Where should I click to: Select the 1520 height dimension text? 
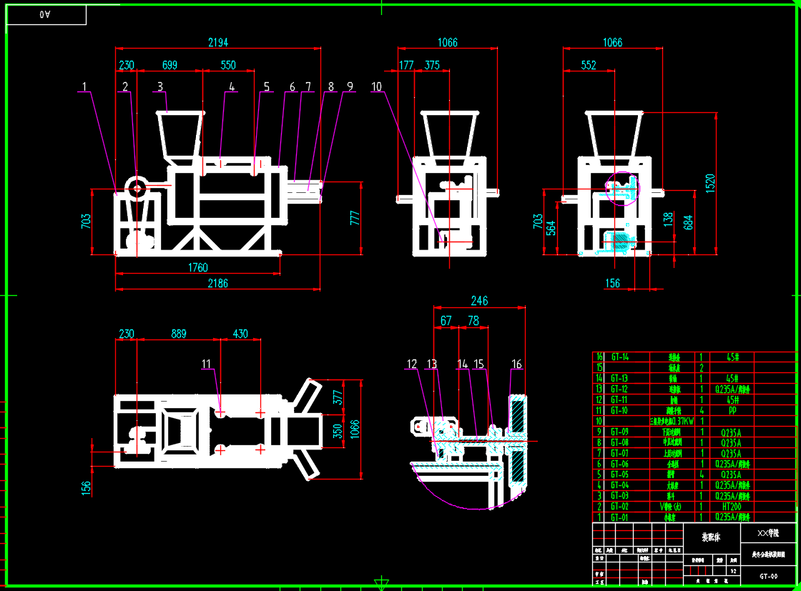(710, 183)
